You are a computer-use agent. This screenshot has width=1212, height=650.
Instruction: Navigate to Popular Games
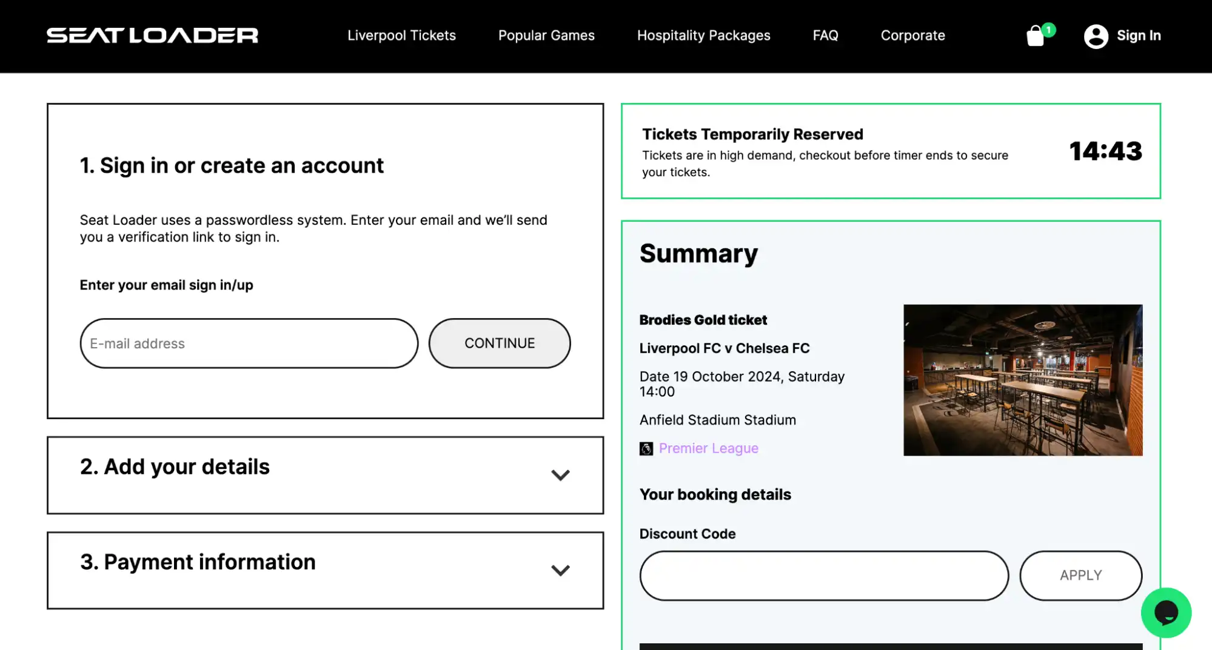[546, 35]
